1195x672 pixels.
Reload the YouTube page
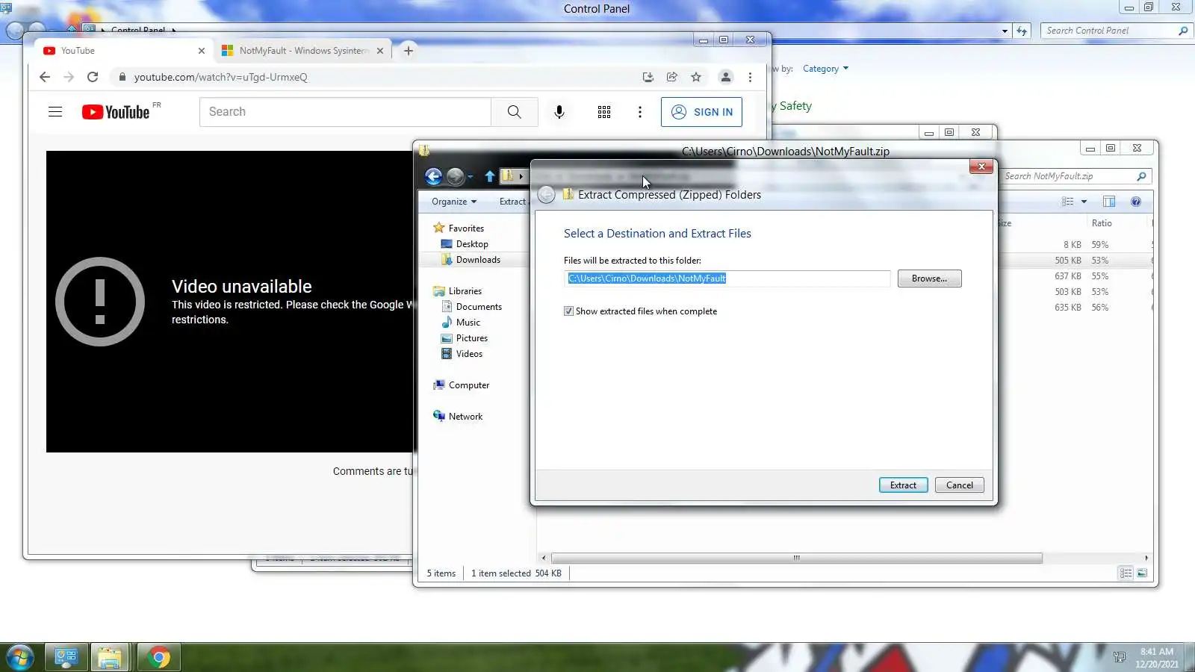[x=93, y=77]
